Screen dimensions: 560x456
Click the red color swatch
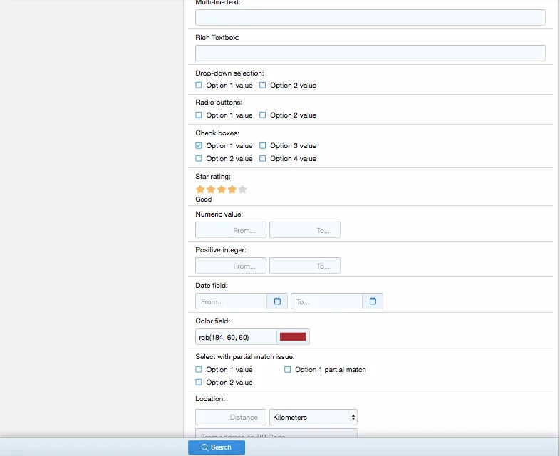[293, 337]
